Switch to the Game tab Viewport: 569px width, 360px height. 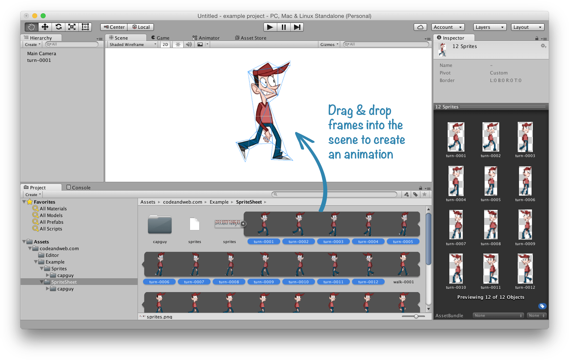160,38
